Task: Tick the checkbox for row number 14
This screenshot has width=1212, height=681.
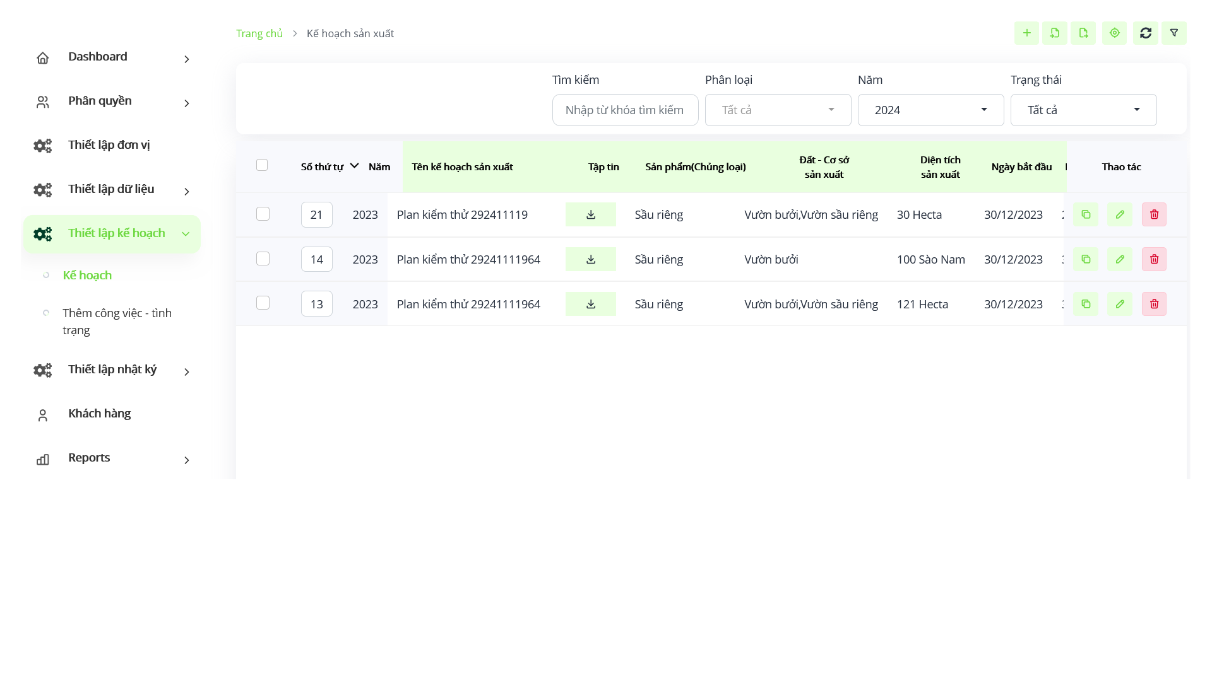Action: pos(263,259)
